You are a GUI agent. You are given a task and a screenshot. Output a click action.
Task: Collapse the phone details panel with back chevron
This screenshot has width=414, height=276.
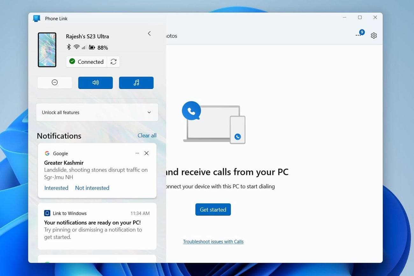(x=149, y=33)
